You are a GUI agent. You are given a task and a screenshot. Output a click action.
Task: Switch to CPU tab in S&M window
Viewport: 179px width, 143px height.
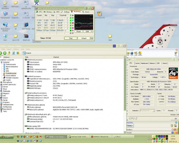coord(39,12)
